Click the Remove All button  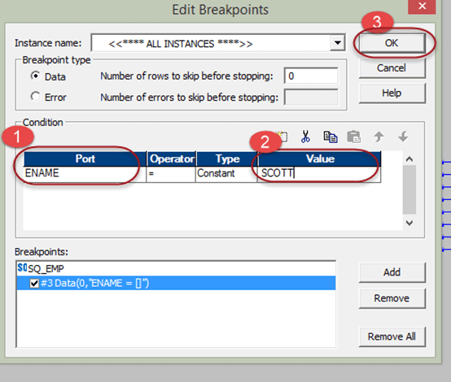pyautogui.click(x=392, y=336)
